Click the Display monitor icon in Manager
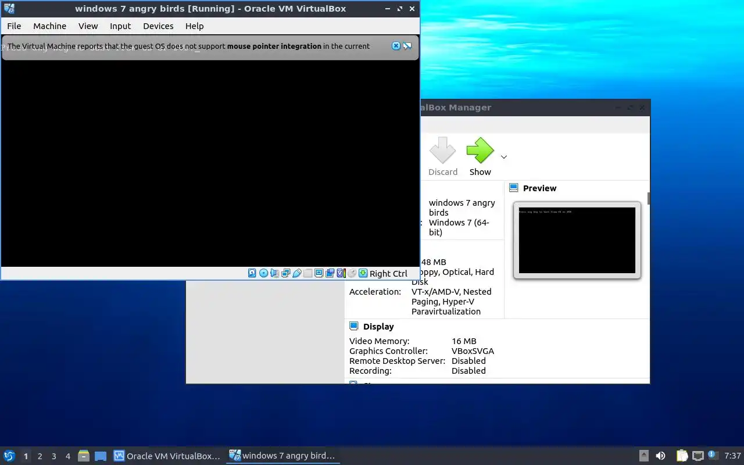744x465 pixels. pos(353,326)
